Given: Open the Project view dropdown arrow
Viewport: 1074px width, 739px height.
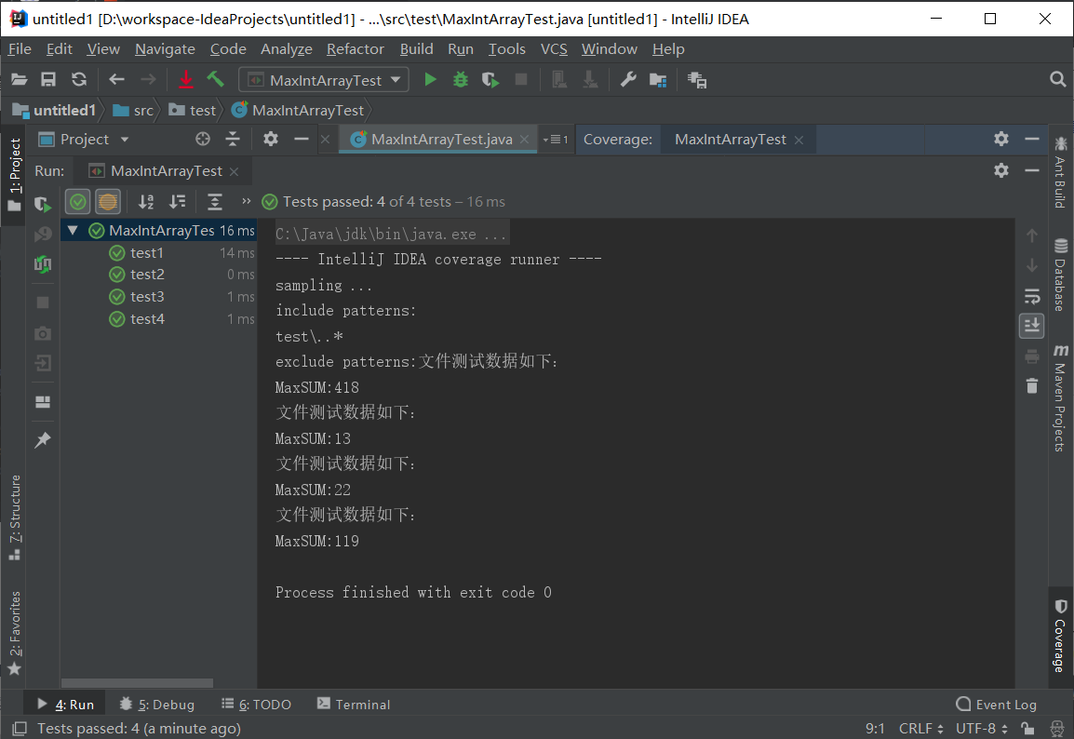Looking at the screenshot, I should point(125,139).
